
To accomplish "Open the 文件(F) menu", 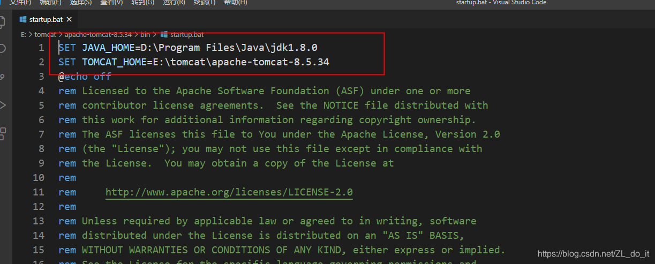I will [x=20, y=2].
